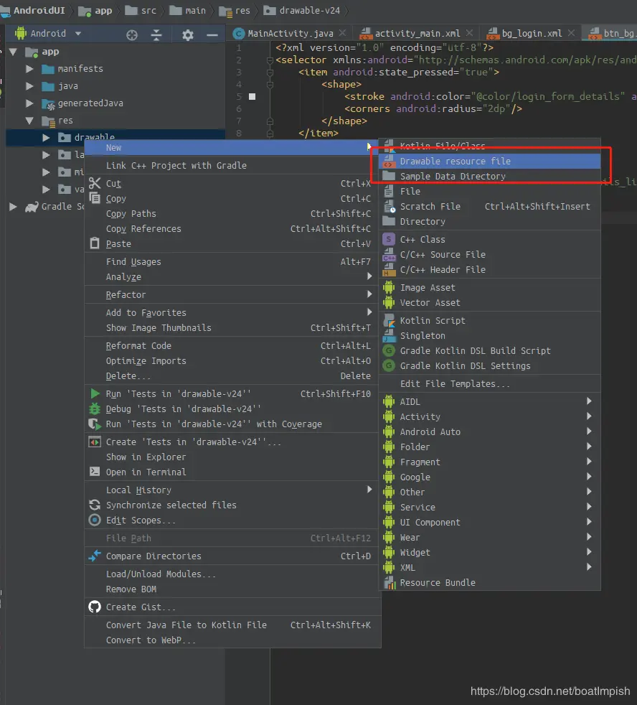Viewport: 637px width, 705px height.
Task: Click the Kotlin Script icon
Action: click(389, 320)
